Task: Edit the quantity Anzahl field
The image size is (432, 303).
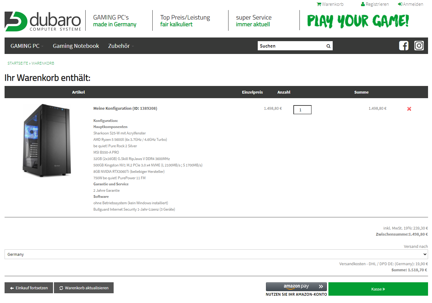Action: point(303,110)
